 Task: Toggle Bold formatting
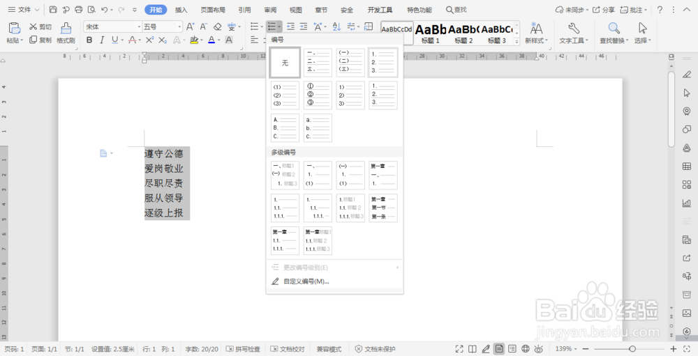click(x=89, y=40)
